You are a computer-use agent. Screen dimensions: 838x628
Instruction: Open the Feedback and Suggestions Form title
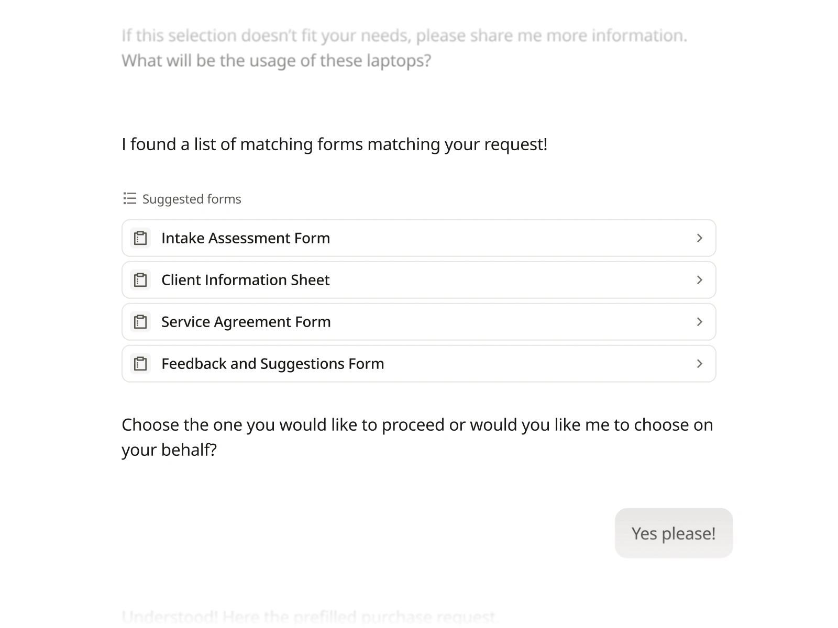[x=272, y=364]
